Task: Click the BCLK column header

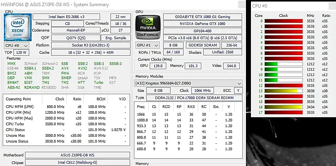Action: click(101, 99)
